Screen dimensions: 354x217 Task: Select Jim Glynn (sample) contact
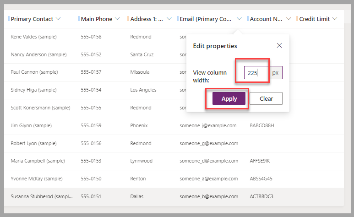pos(31,125)
